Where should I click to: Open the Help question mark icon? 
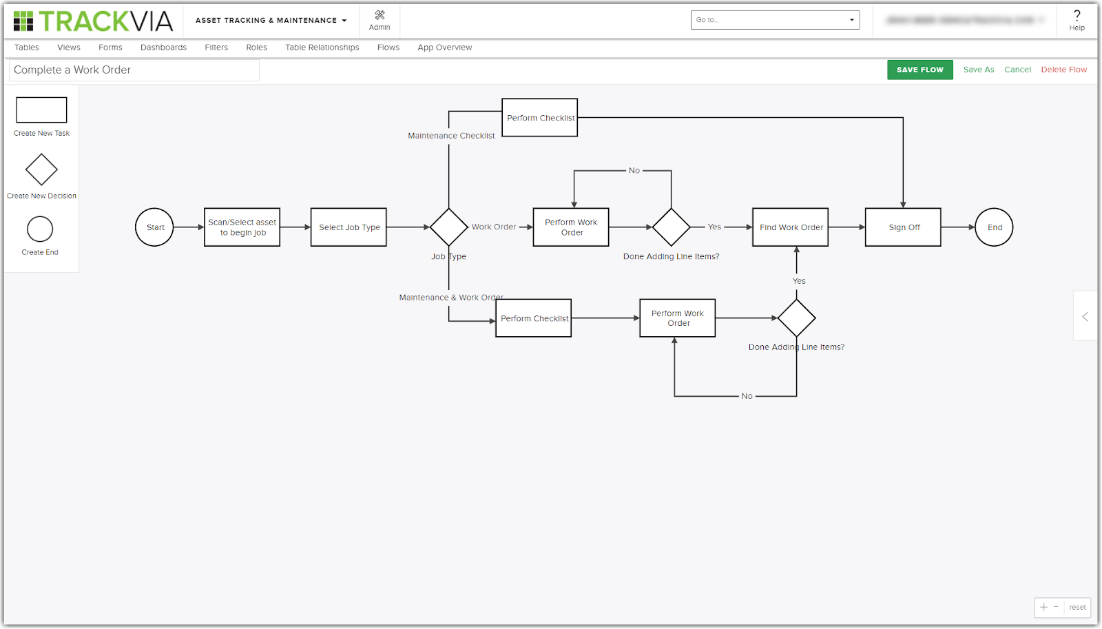[x=1077, y=15]
